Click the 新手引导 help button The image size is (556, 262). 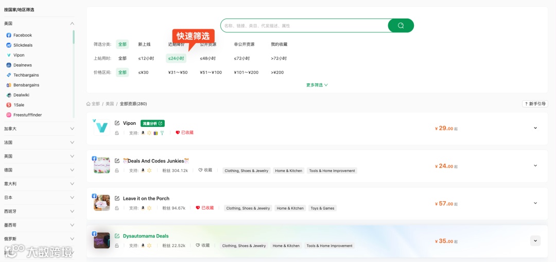(535, 104)
